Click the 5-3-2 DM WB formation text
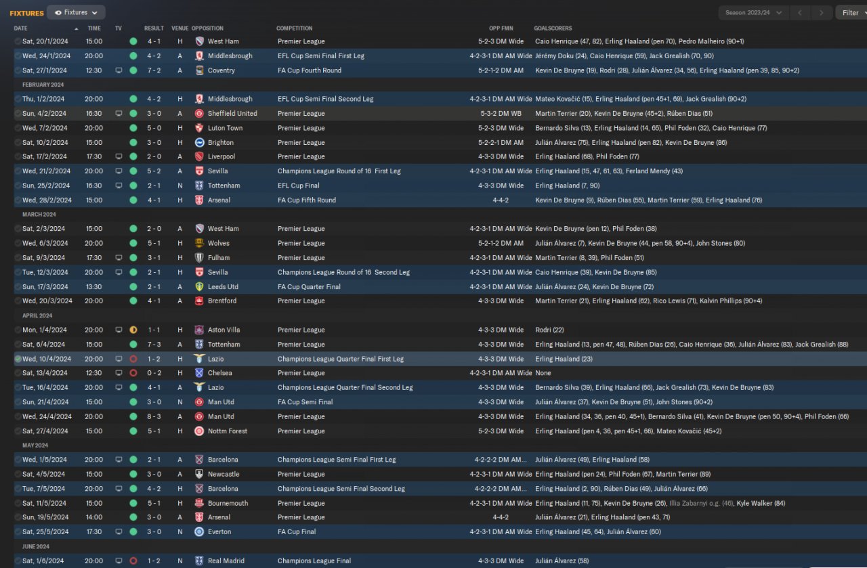The height and width of the screenshot is (568, 867). pos(502,114)
